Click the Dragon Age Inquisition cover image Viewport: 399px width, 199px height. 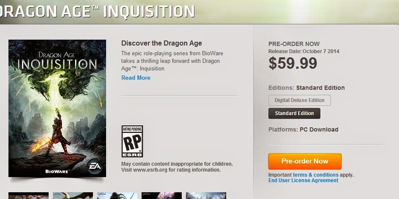57,108
